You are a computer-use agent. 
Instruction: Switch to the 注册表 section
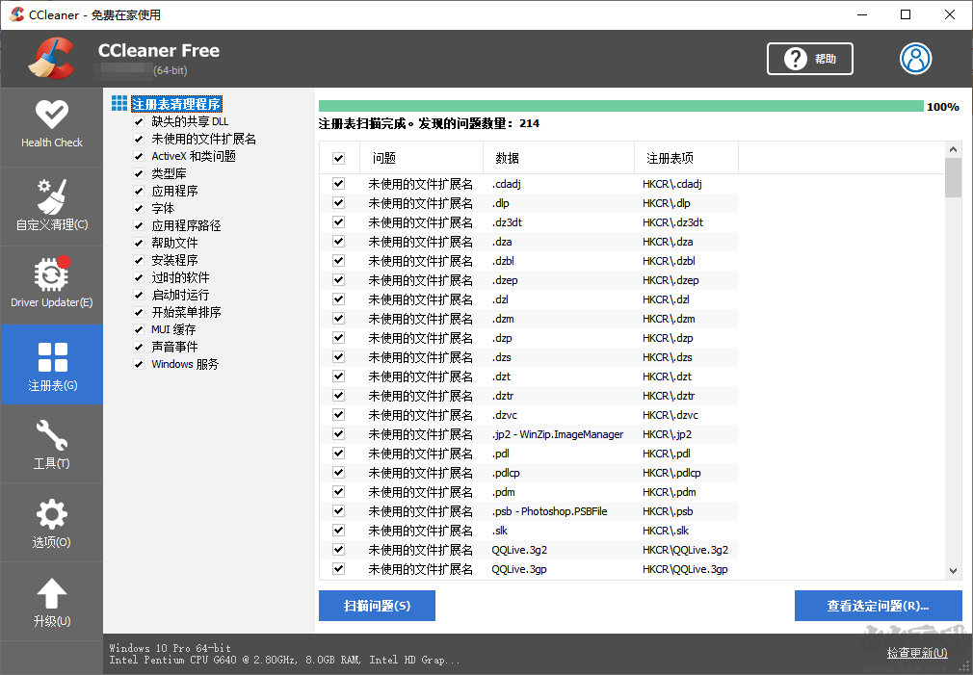(x=51, y=364)
